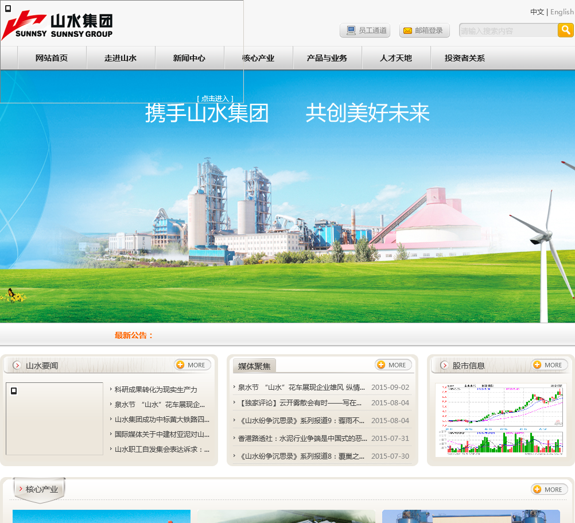Open the 投资者关系 menu item

465,58
